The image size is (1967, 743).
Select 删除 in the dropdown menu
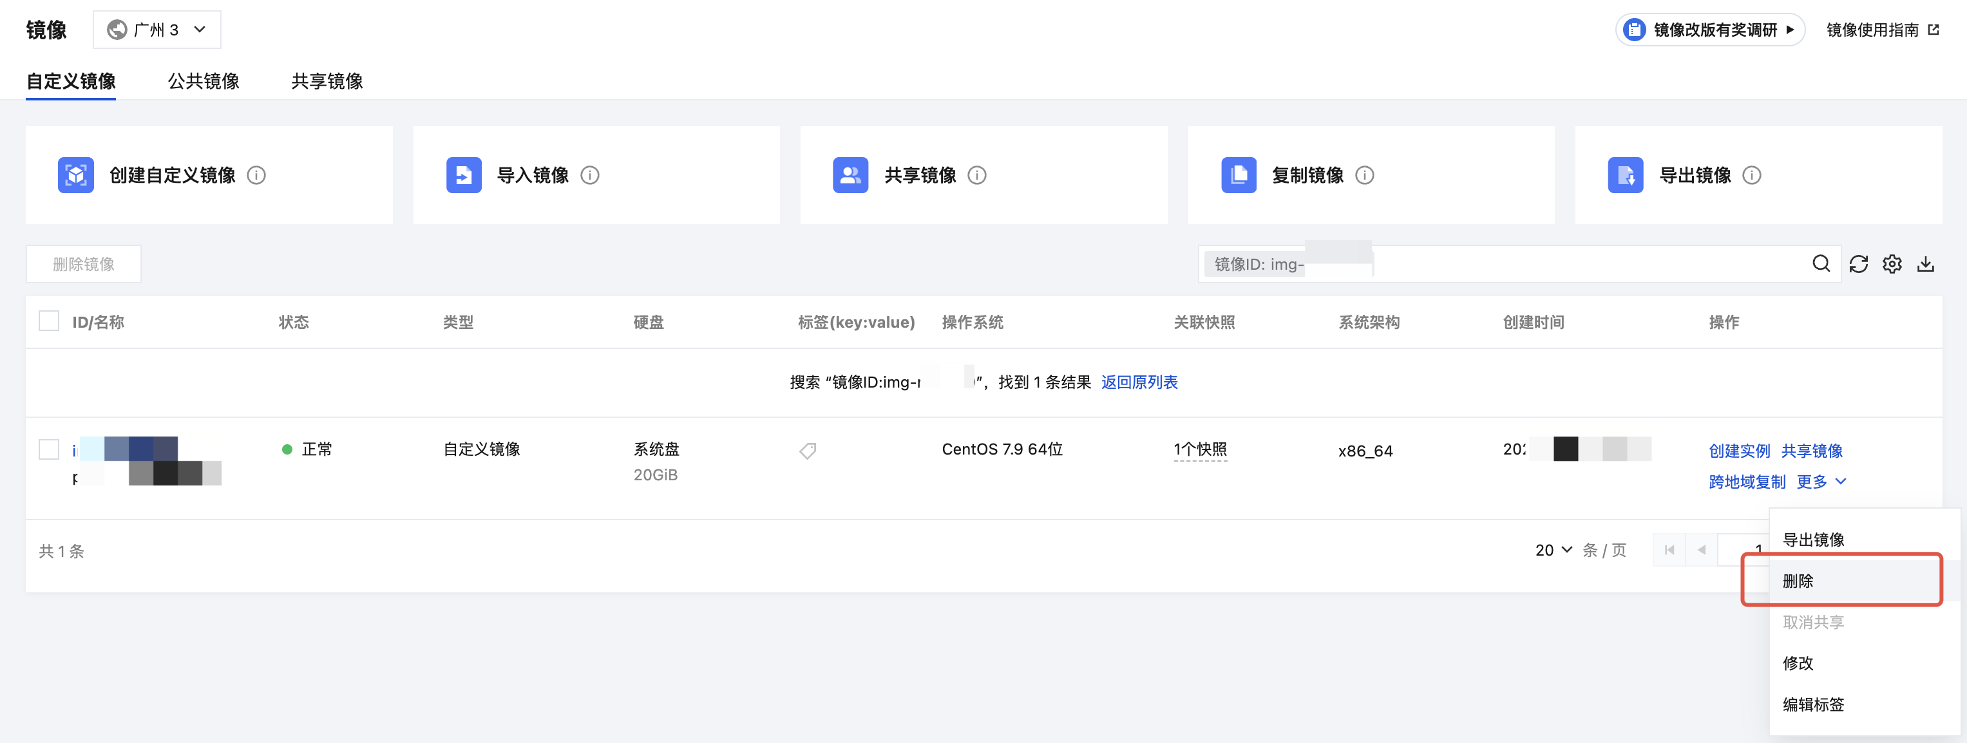pyautogui.click(x=1798, y=580)
